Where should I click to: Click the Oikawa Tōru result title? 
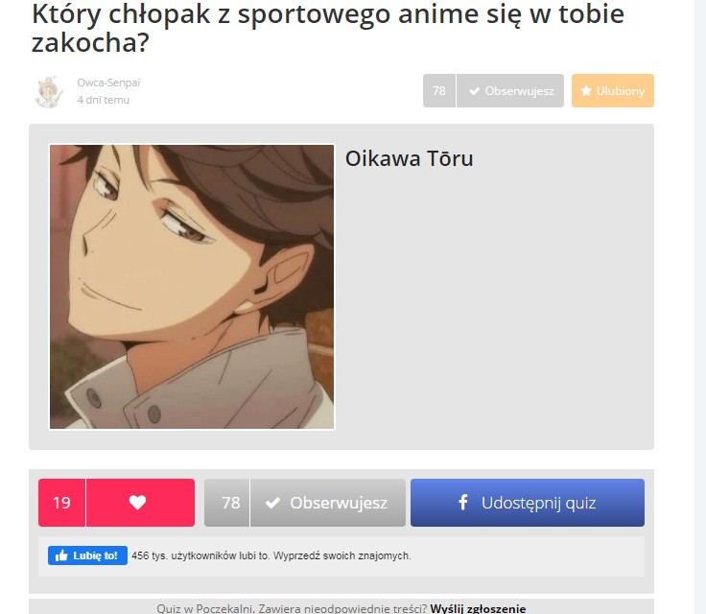point(409,158)
